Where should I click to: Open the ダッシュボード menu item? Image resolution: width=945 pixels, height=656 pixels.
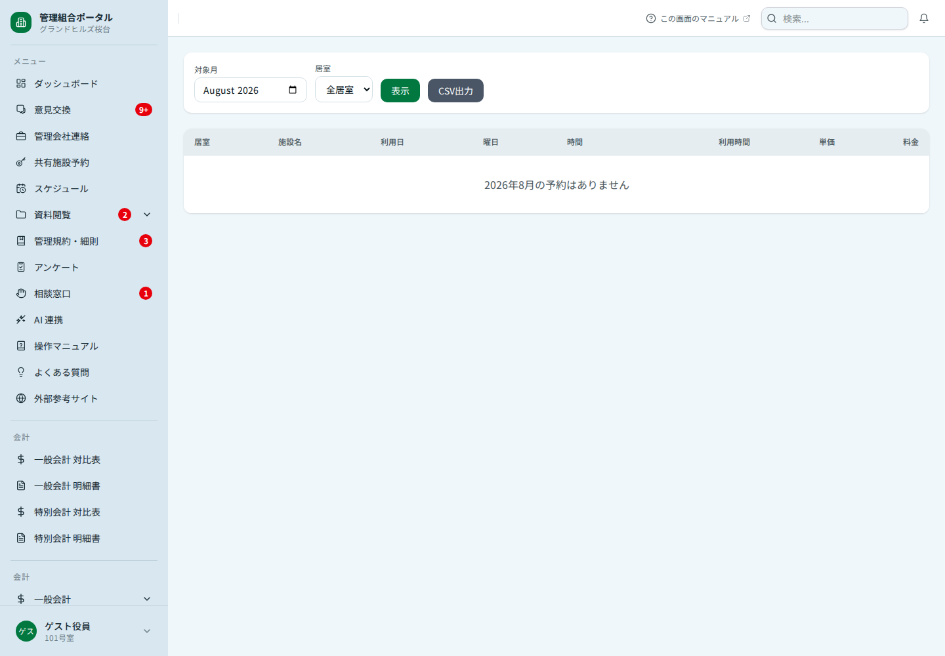(84, 83)
